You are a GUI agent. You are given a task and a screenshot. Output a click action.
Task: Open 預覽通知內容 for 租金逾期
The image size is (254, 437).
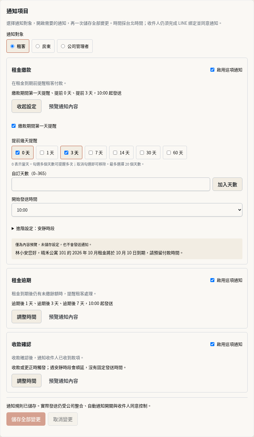63,317
